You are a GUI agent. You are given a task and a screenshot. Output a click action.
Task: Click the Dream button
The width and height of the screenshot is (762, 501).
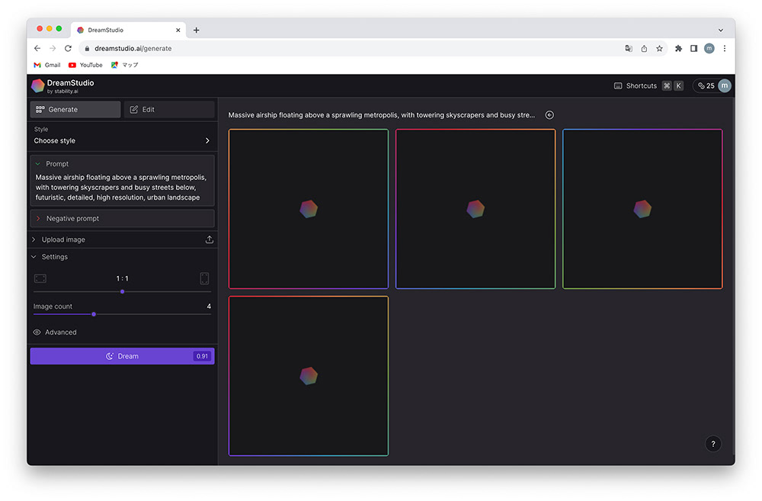122,356
